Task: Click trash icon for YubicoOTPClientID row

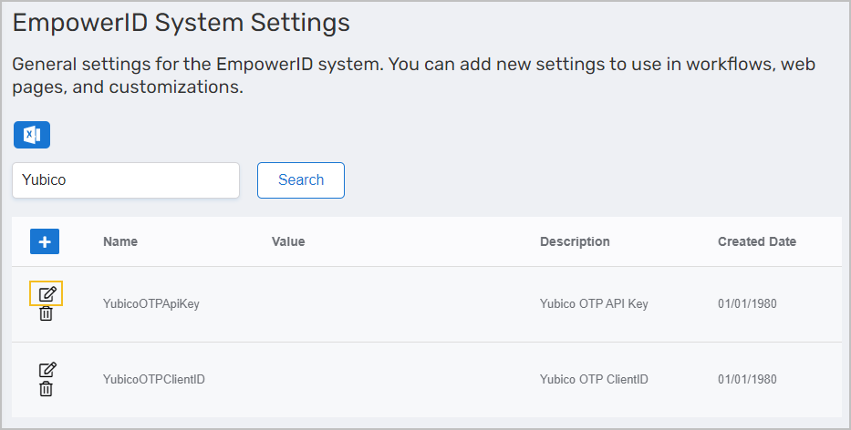Action: pos(47,389)
